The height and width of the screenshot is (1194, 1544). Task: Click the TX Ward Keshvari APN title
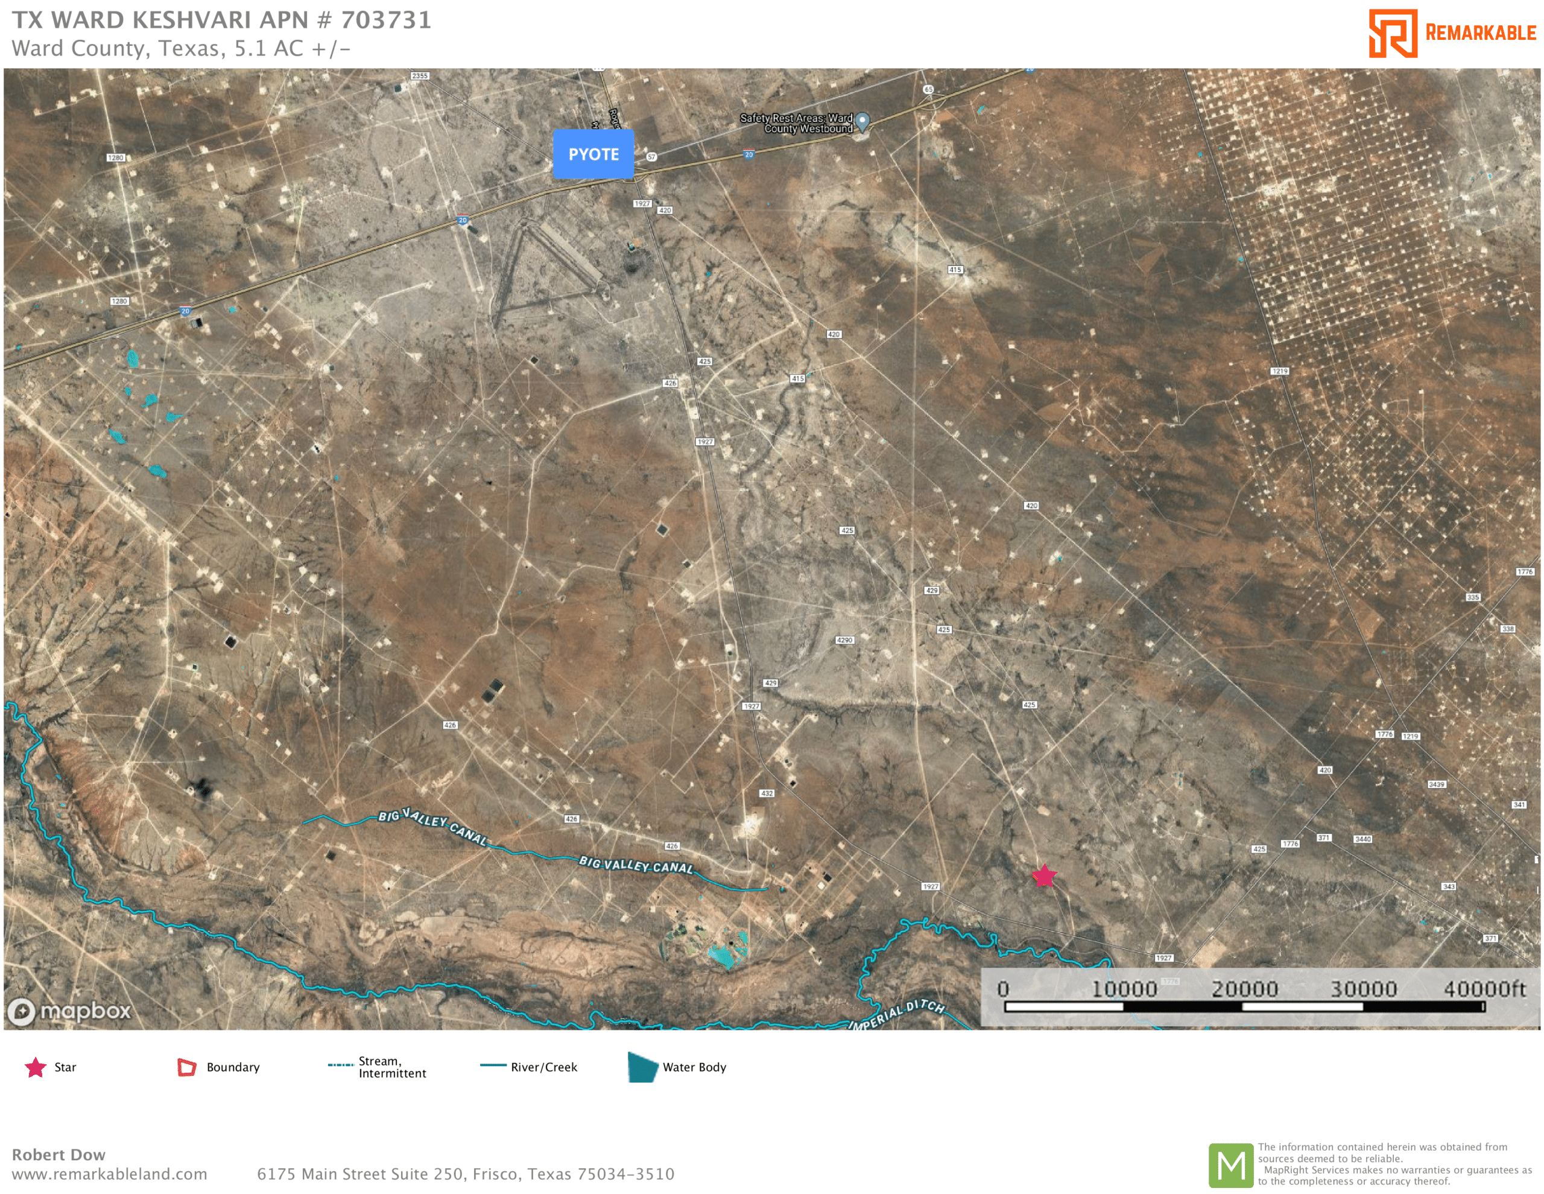(221, 20)
